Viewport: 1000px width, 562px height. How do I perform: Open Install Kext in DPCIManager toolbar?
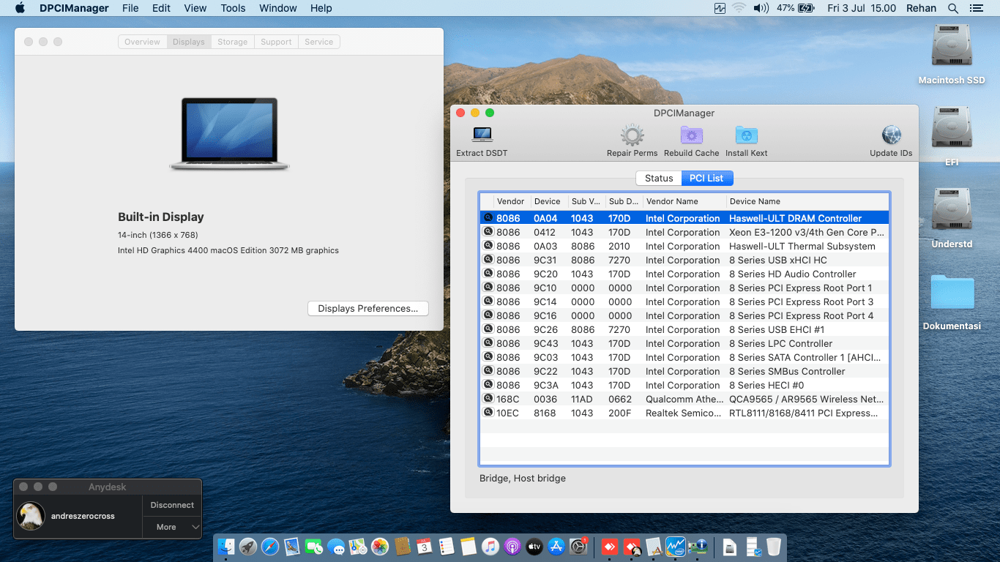[746, 135]
